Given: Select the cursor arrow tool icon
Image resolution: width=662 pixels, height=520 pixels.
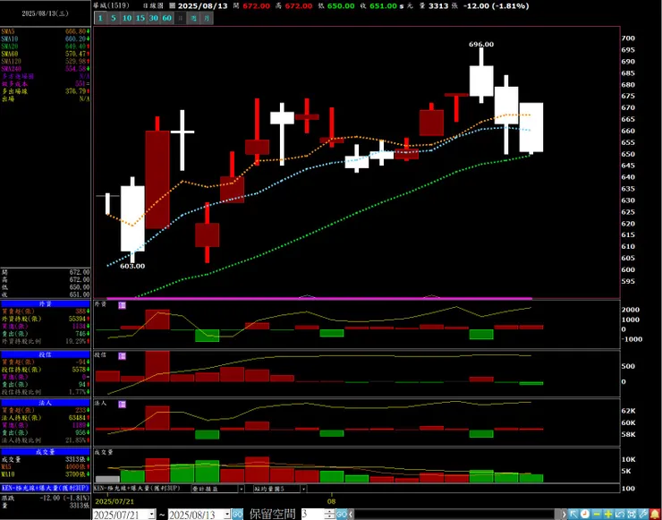Looking at the screenshot, I should coord(573,514).
